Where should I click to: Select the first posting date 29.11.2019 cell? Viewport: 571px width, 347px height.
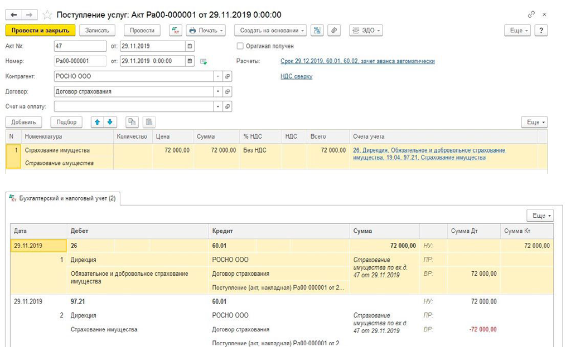tap(38, 246)
